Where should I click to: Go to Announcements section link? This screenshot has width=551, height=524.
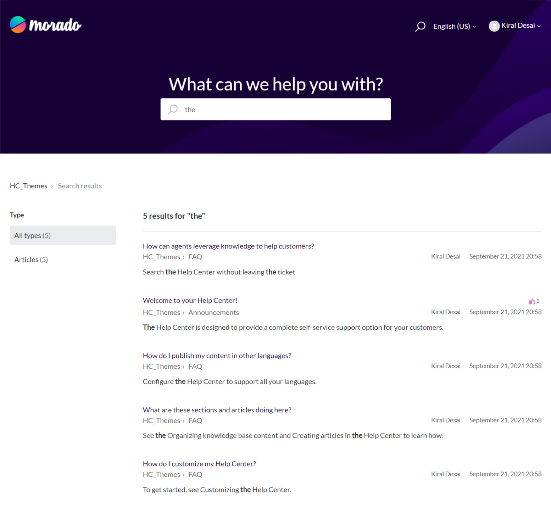pos(213,312)
